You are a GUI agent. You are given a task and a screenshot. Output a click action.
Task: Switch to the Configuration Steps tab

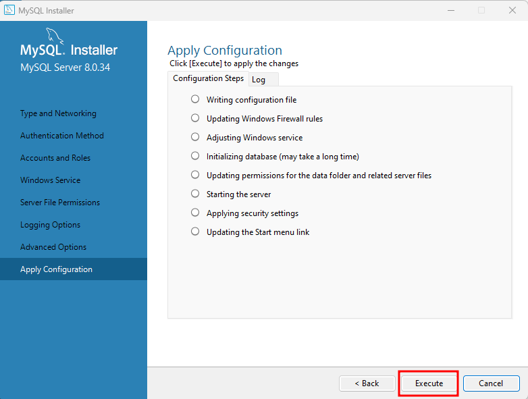pos(208,78)
